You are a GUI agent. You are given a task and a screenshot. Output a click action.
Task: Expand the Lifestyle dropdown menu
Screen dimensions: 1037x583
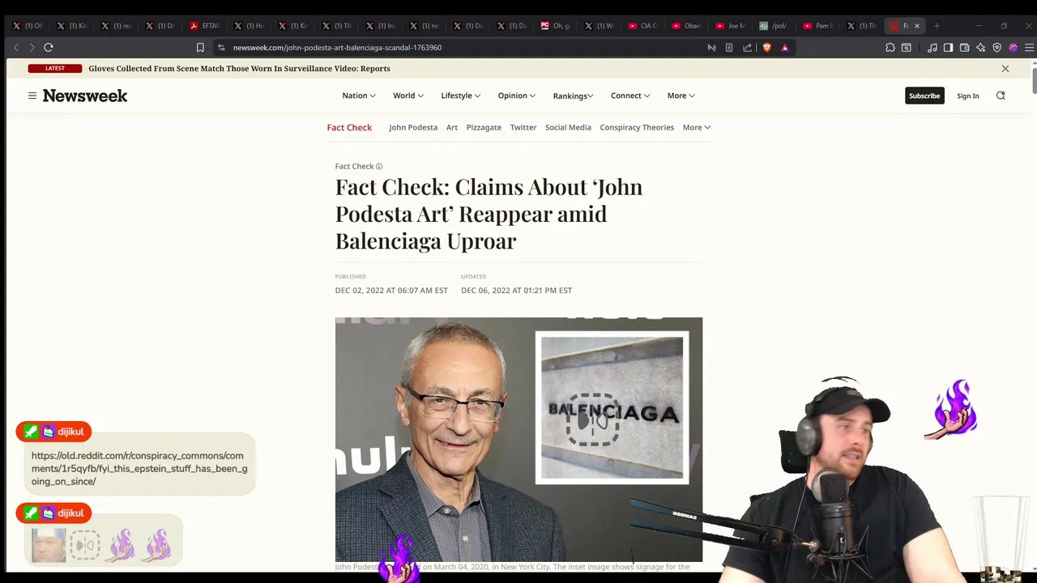pos(460,96)
